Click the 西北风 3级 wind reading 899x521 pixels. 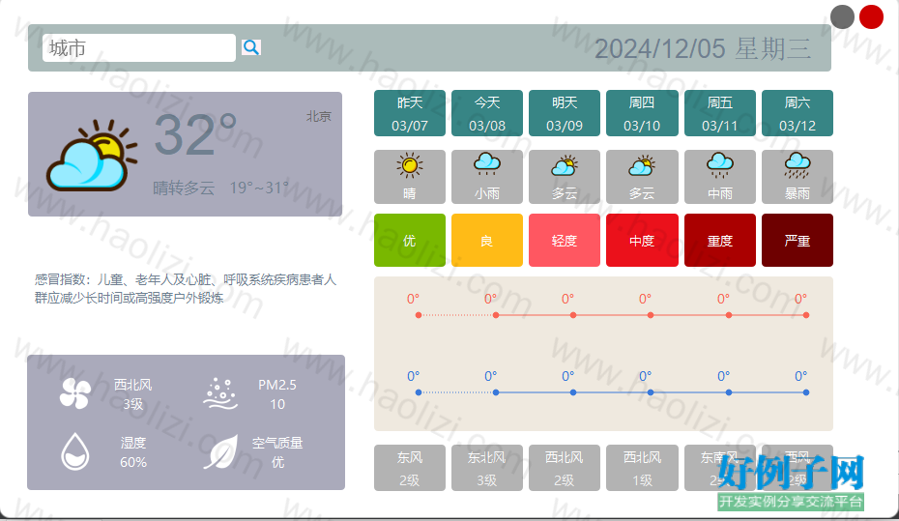pyautogui.click(x=133, y=394)
